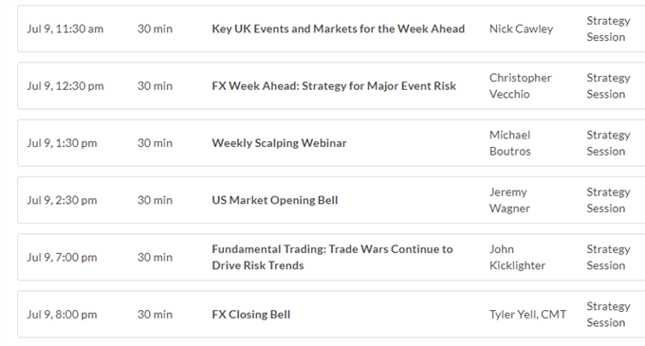Select the Weekly Scalping Webinar title

[x=279, y=143]
